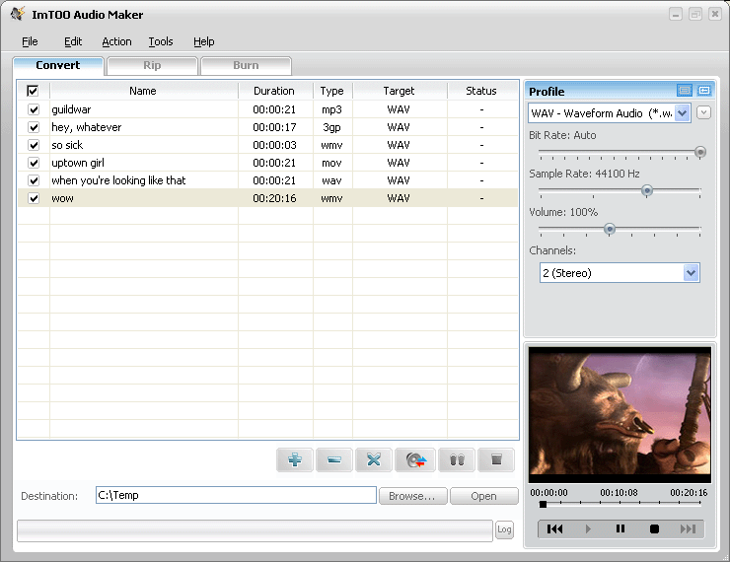Screen dimensions: 730x562
Task: Start conversion with the disc convert icon
Action: pyautogui.click(x=415, y=459)
